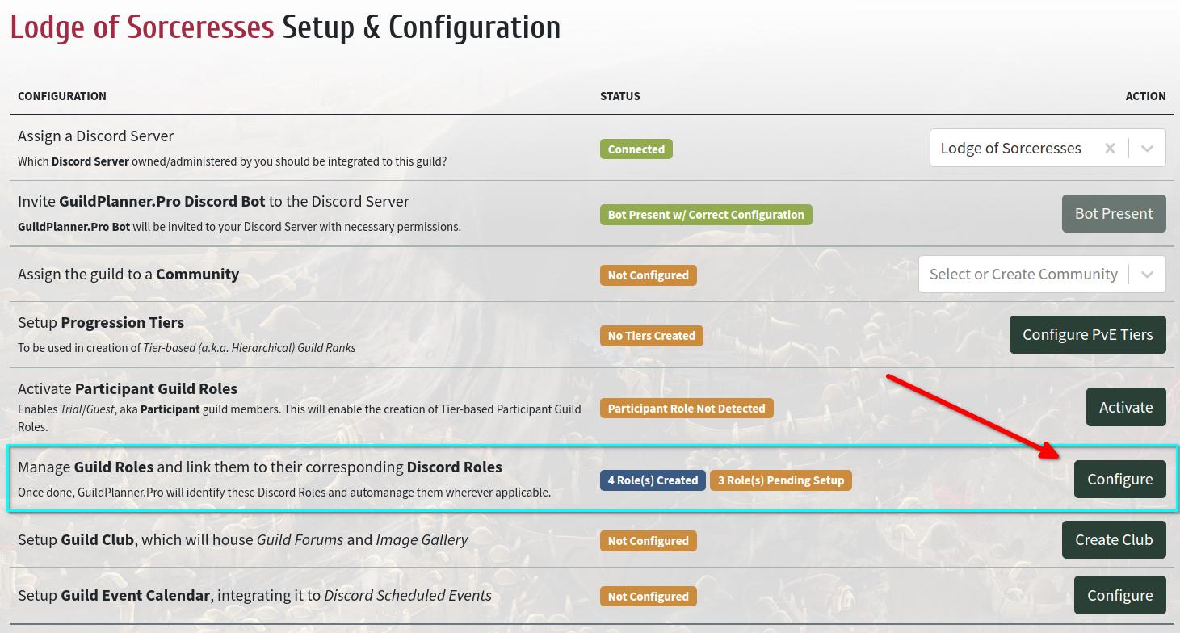This screenshot has height=633, width=1180.
Task: Click the 4 Role(s) Created badge
Action: [653, 480]
